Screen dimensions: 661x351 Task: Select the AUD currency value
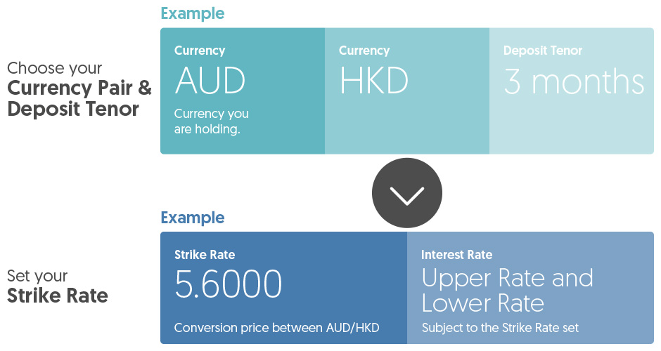[210, 81]
